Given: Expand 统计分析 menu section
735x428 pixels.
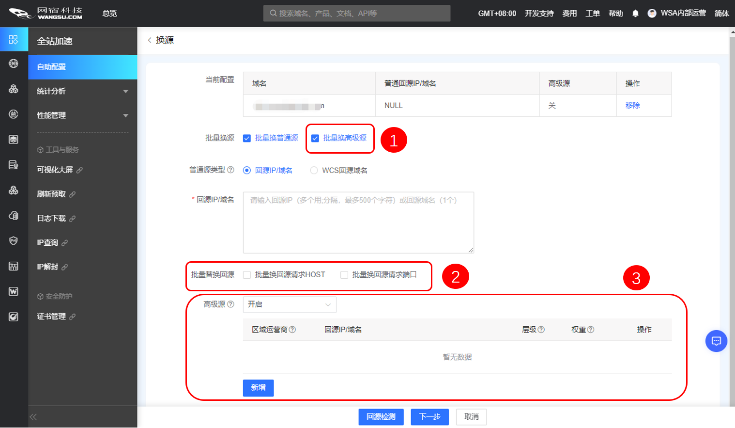Looking at the screenshot, I should (x=83, y=91).
